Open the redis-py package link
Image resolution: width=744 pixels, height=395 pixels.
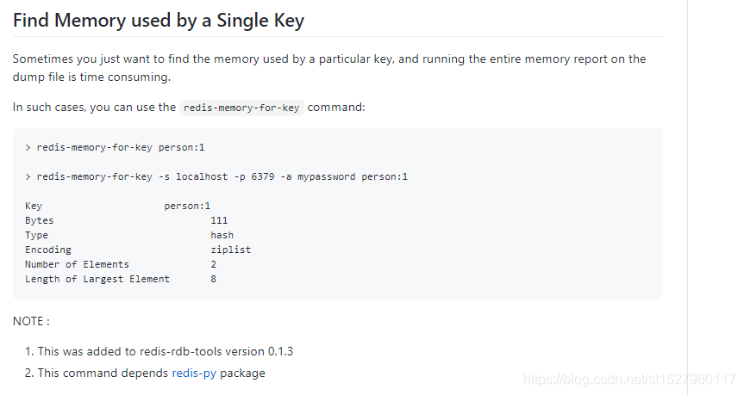pos(194,373)
